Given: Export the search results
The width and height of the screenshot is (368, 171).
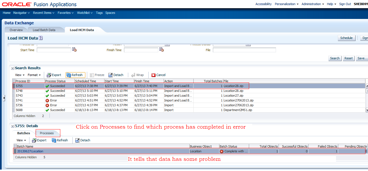Looking at the screenshot, I should [x=54, y=75].
